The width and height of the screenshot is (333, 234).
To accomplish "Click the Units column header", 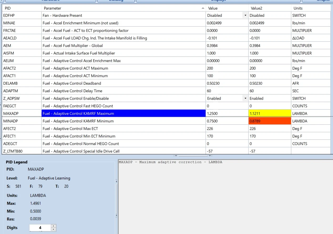I will click(311, 8).
